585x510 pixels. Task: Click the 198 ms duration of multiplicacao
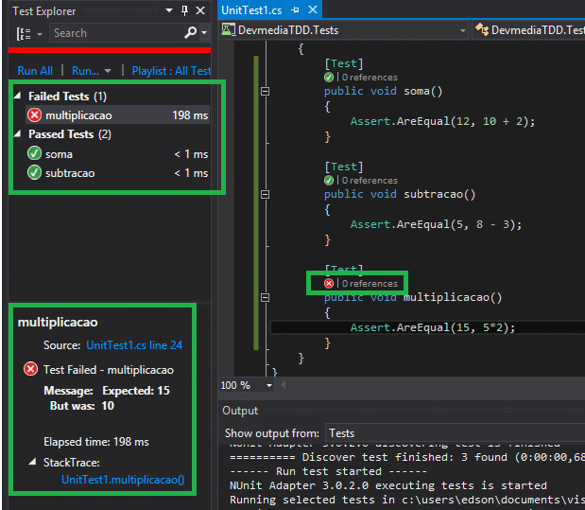click(x=190, y=115)
